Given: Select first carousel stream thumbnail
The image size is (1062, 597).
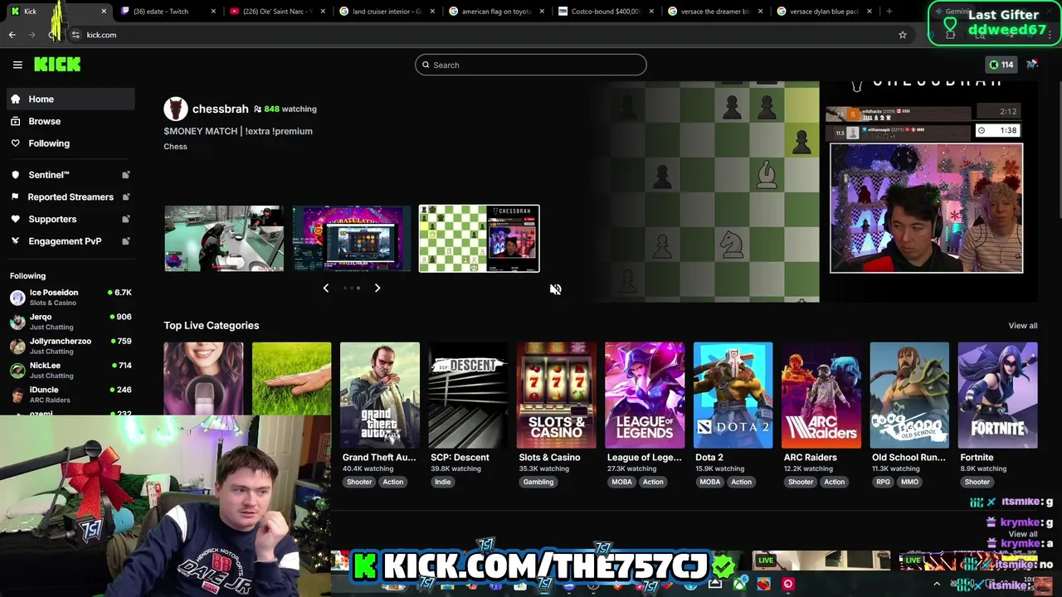Looking at the screenshot, I should pos(224,239).
